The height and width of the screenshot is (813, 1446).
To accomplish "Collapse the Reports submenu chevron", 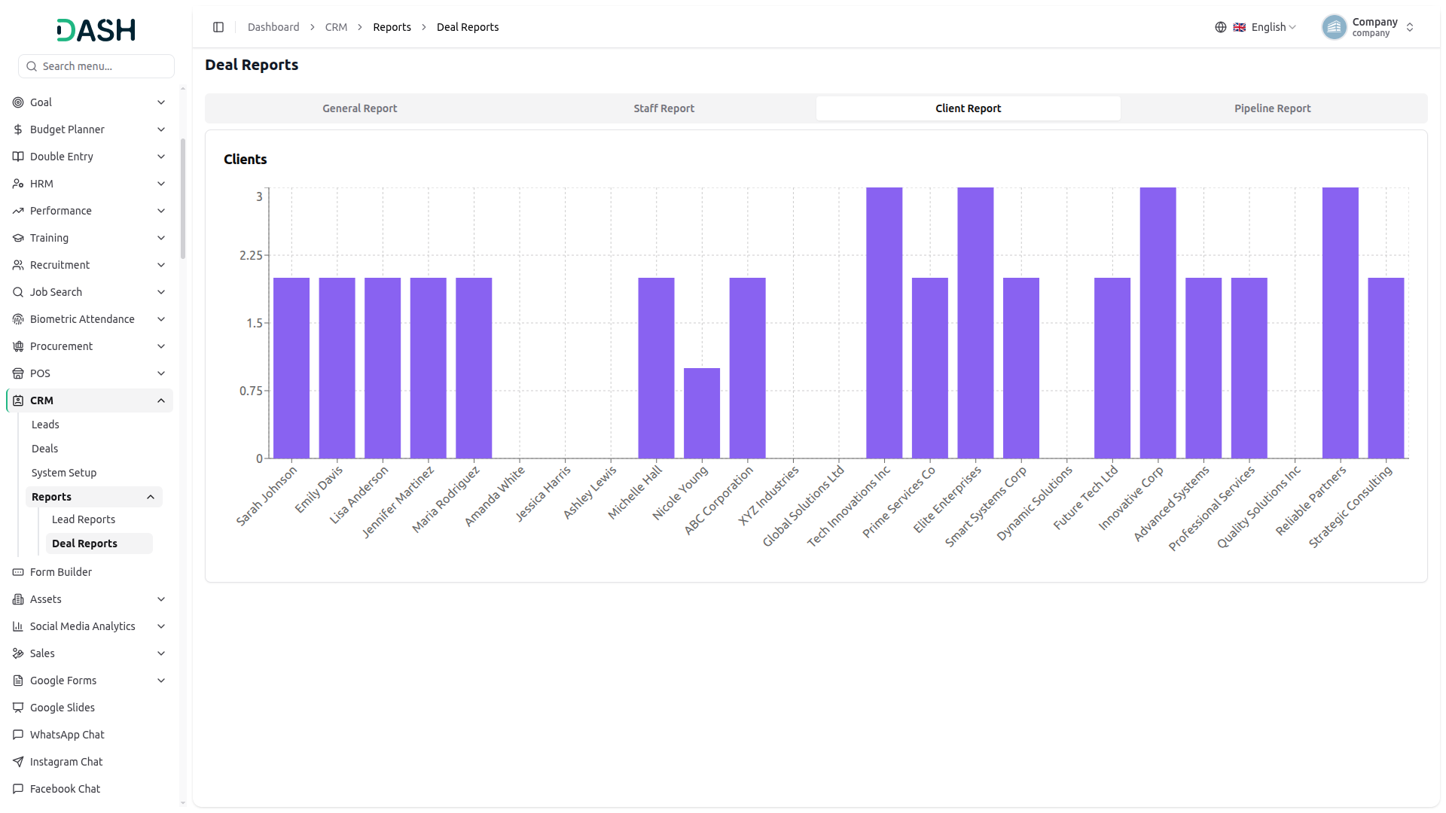I will click(151, 497).
